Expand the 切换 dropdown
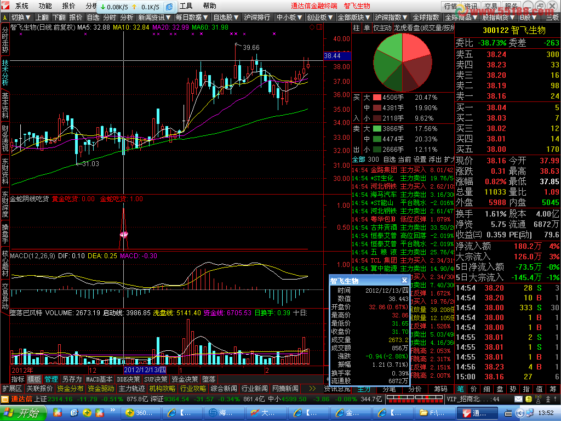Image resolution: width=561 pixels, height=421 pixels. [21, 17]
